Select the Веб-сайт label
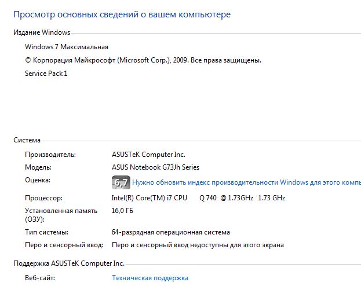 (x=40, y=278)
